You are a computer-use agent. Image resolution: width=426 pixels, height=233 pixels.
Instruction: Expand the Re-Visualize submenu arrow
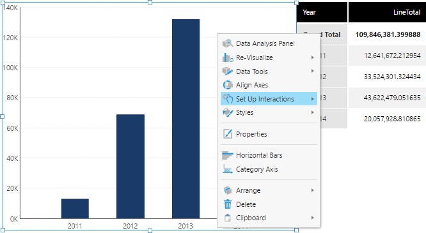pyautogui.click(x=312, y=57)
